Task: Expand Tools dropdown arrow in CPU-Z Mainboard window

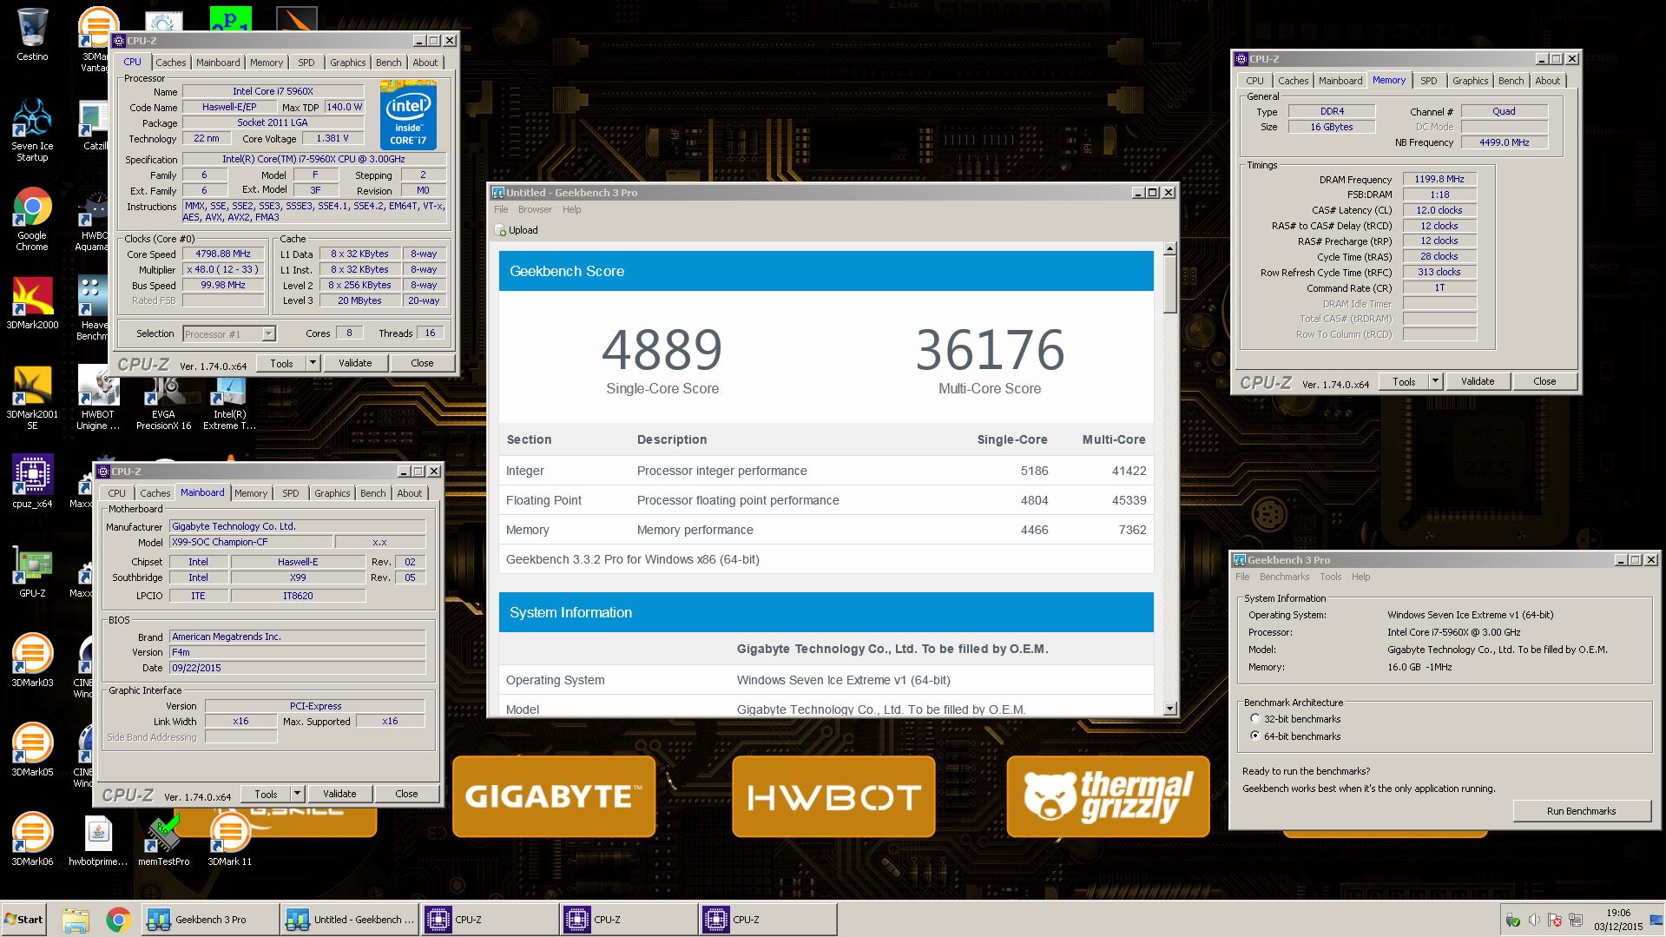Action: tap(297, 794)
